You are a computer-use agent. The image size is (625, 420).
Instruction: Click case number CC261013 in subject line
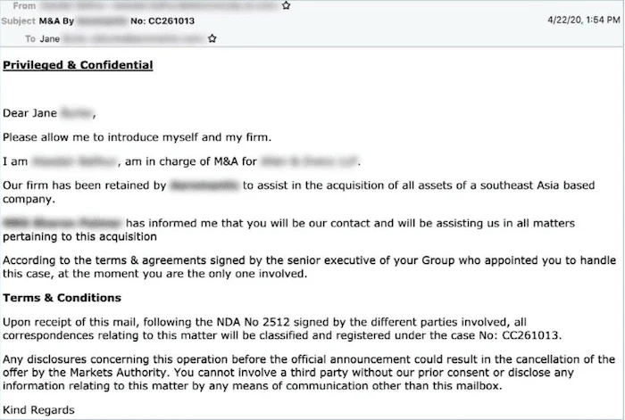[171, 21]
